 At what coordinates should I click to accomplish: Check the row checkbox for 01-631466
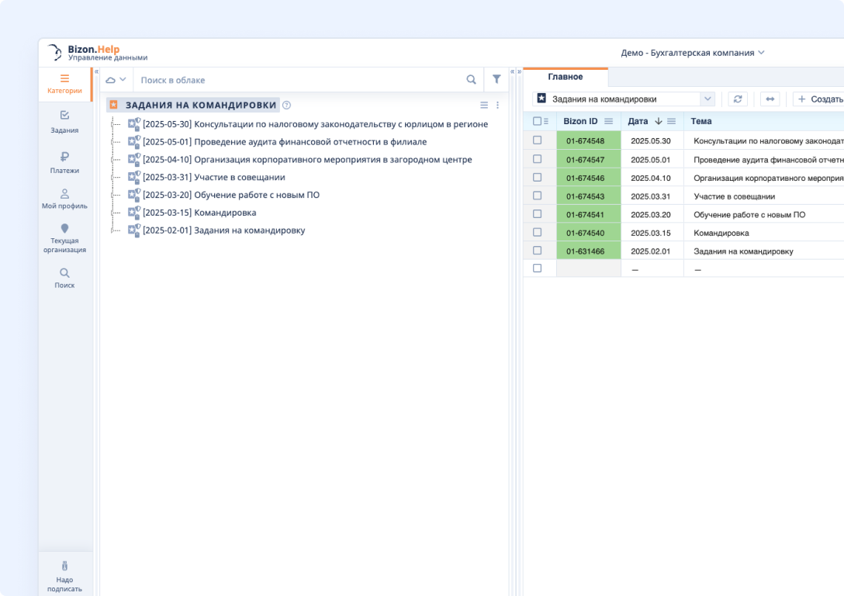tap(537, 251)
